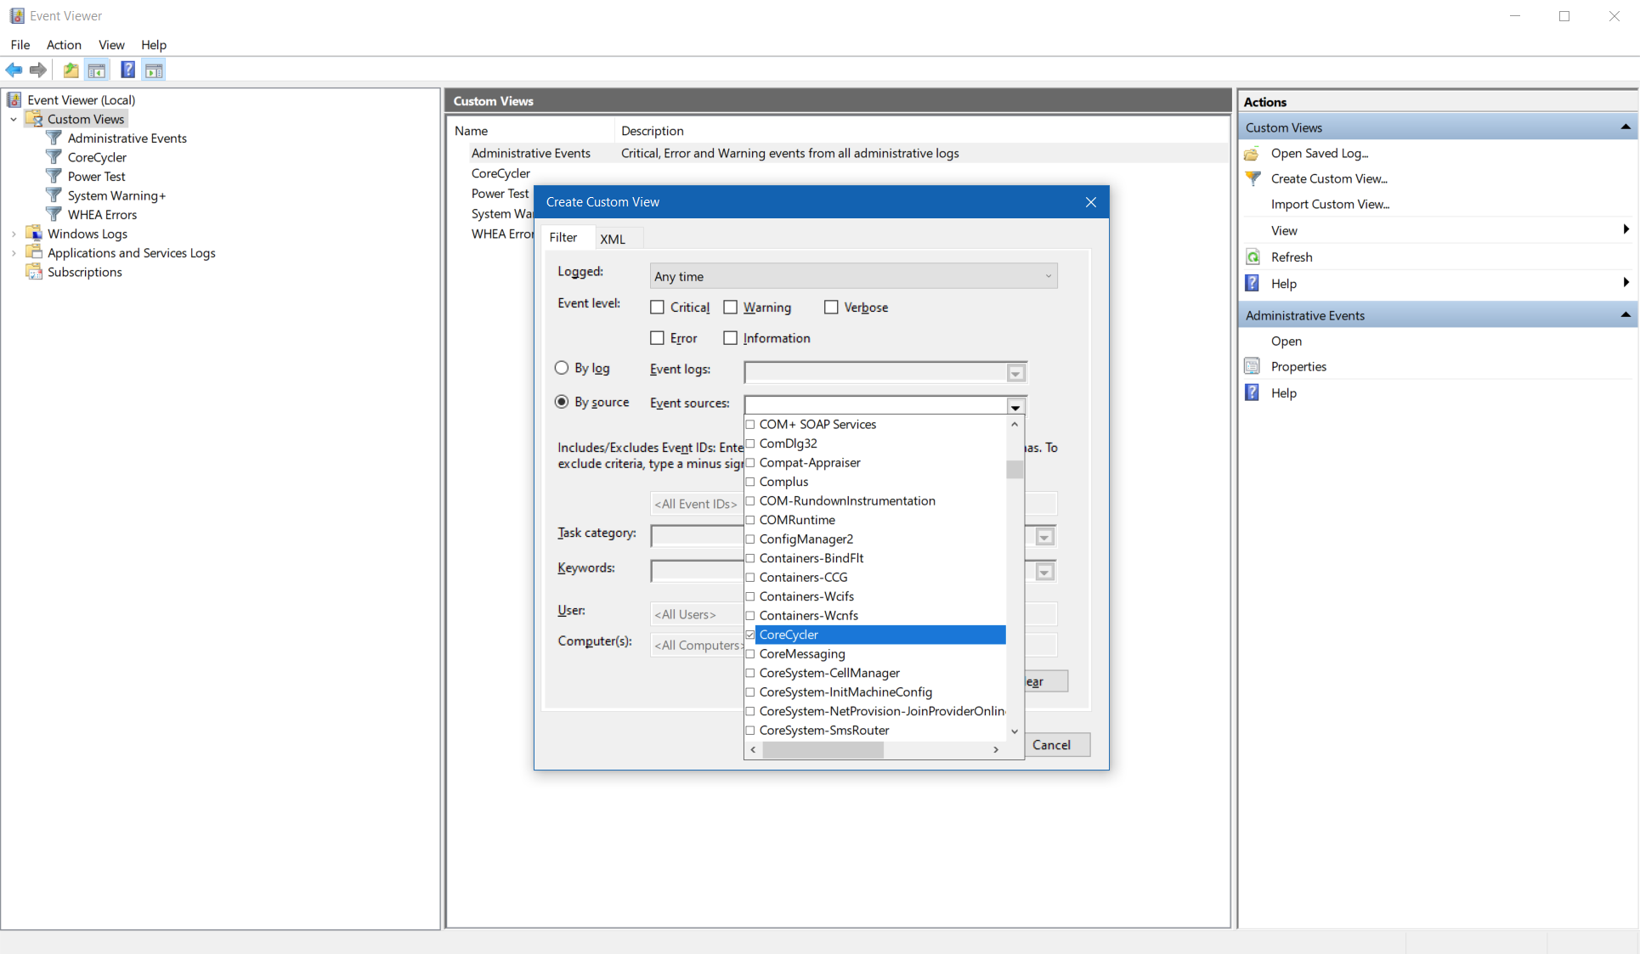Open the Help menu
The height and width of the screenshot is (954, 1640).
click(154, 45)
